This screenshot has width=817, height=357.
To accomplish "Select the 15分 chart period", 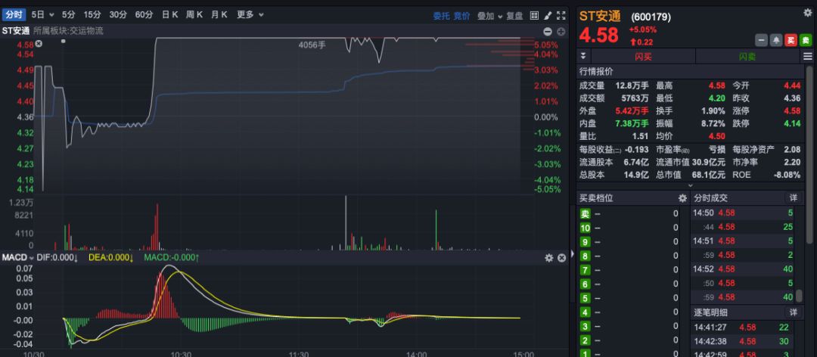I will tap(92, 15).
